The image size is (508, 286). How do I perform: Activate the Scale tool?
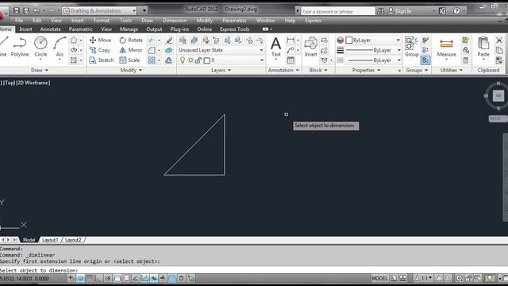point(129,60)
